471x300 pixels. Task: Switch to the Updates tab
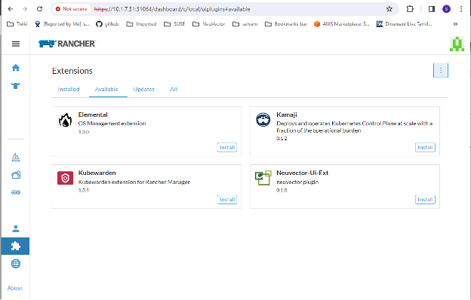[144, 90]
